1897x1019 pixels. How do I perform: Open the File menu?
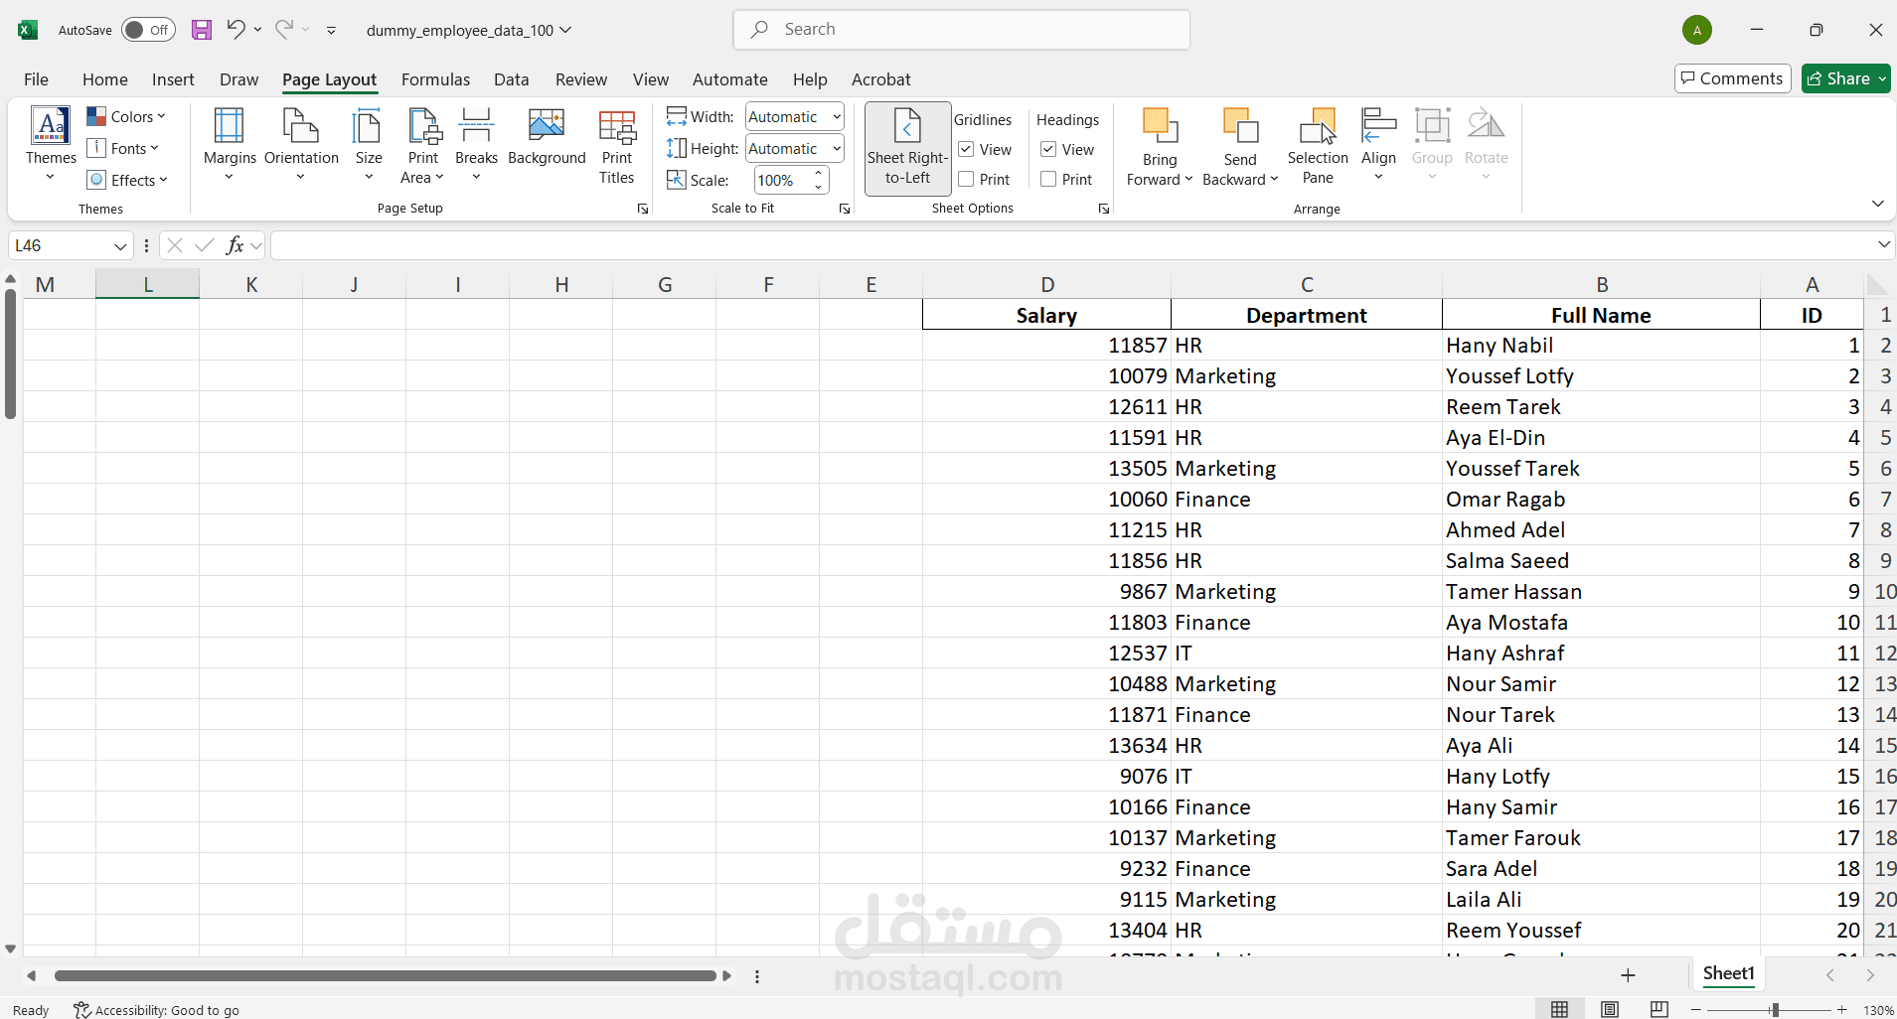click(36, 79)
